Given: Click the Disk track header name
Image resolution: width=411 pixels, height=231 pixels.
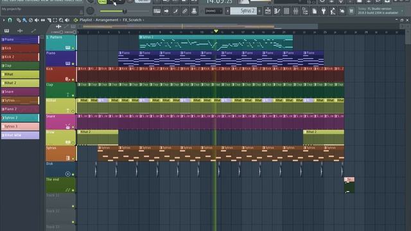Looking at the screenshot, I should [49, 164].
